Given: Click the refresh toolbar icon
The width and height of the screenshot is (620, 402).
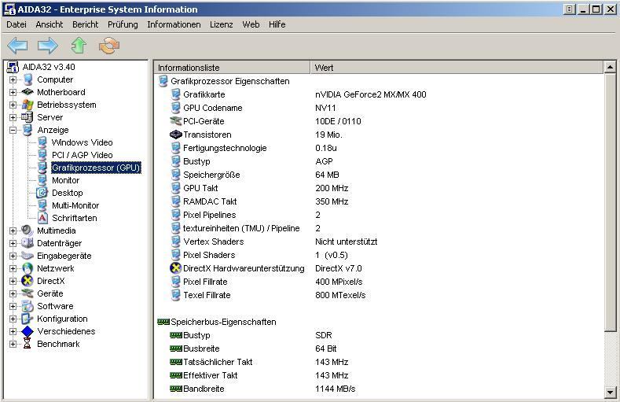Looking at the screenshot, I should [109, 46].
